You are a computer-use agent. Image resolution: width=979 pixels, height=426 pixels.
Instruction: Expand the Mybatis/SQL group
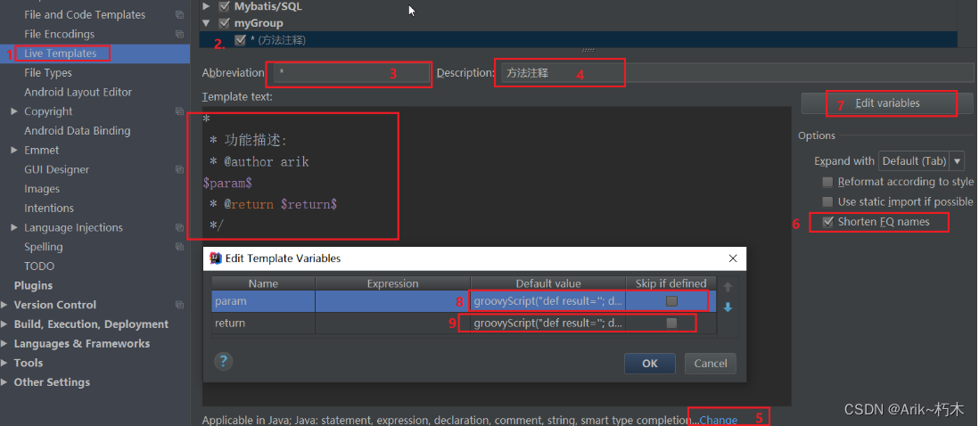point(207,7)
